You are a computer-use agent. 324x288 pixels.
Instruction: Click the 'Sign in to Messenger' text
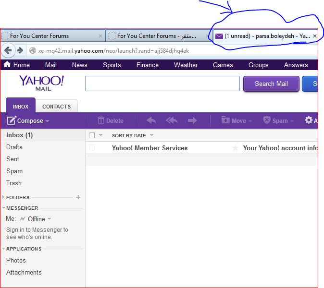click(x=37, y=233)
